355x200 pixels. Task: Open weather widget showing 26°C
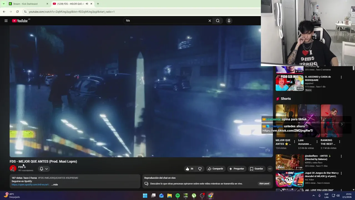12,196
